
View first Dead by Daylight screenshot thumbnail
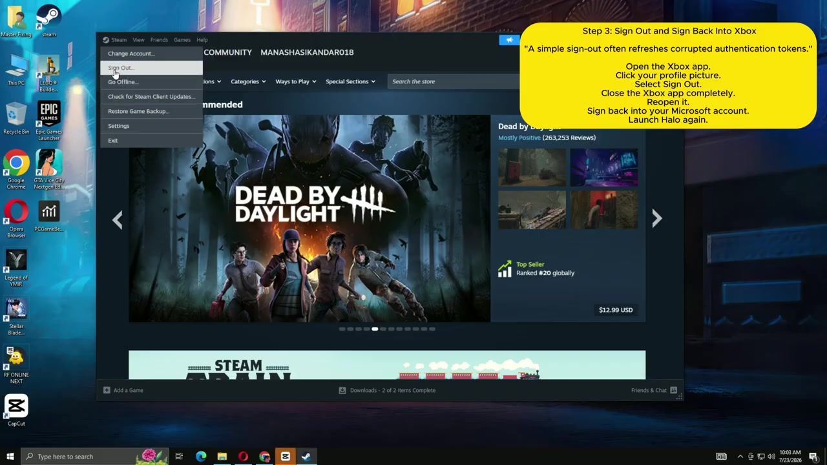(x=532, y=167)
